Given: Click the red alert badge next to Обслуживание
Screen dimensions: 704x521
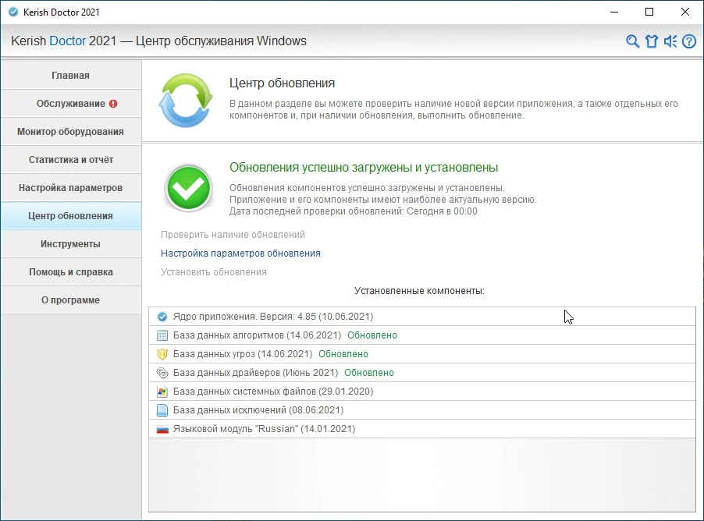Looking at the screenshot, I should [x=113, y=104].
